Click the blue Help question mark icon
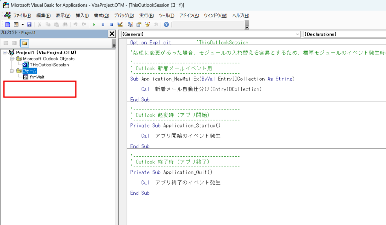Screen dimensions: 386x225 pos(166,25)
